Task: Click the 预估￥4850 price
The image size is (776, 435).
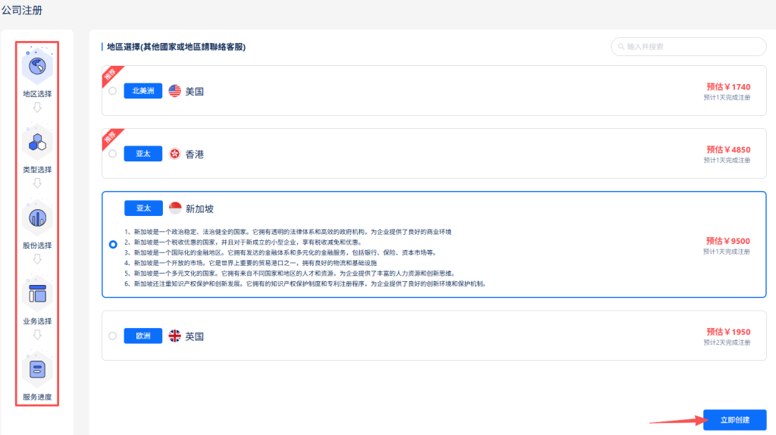Action: pyautogui.click(x=728, y=149)
